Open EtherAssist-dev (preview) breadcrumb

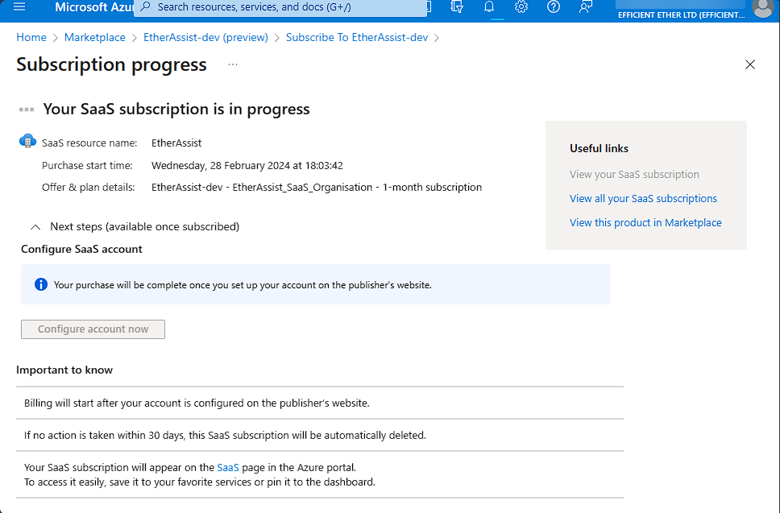tap(205, 37)
